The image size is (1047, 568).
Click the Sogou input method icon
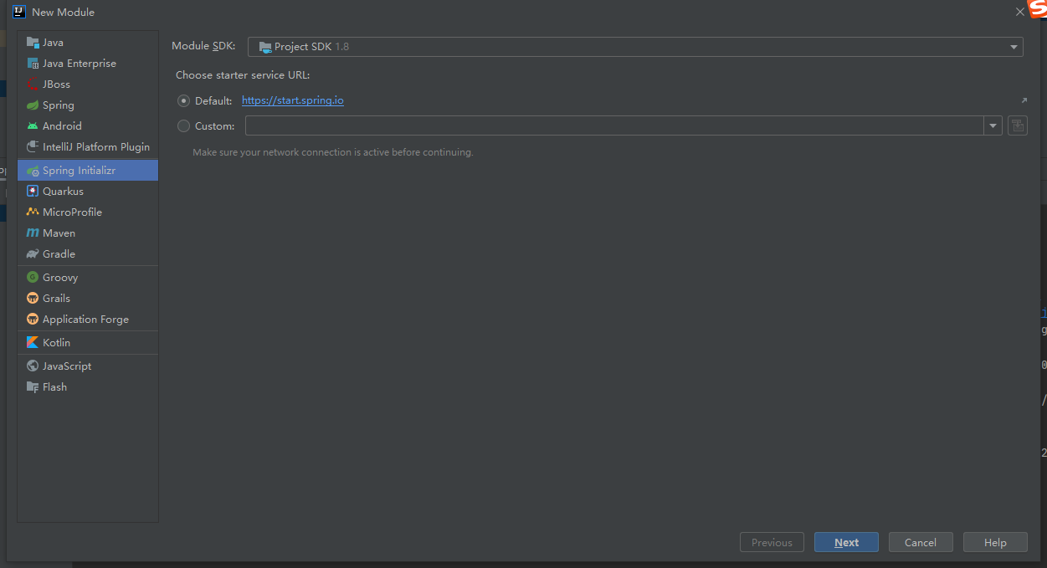[x=1038, y=8]
